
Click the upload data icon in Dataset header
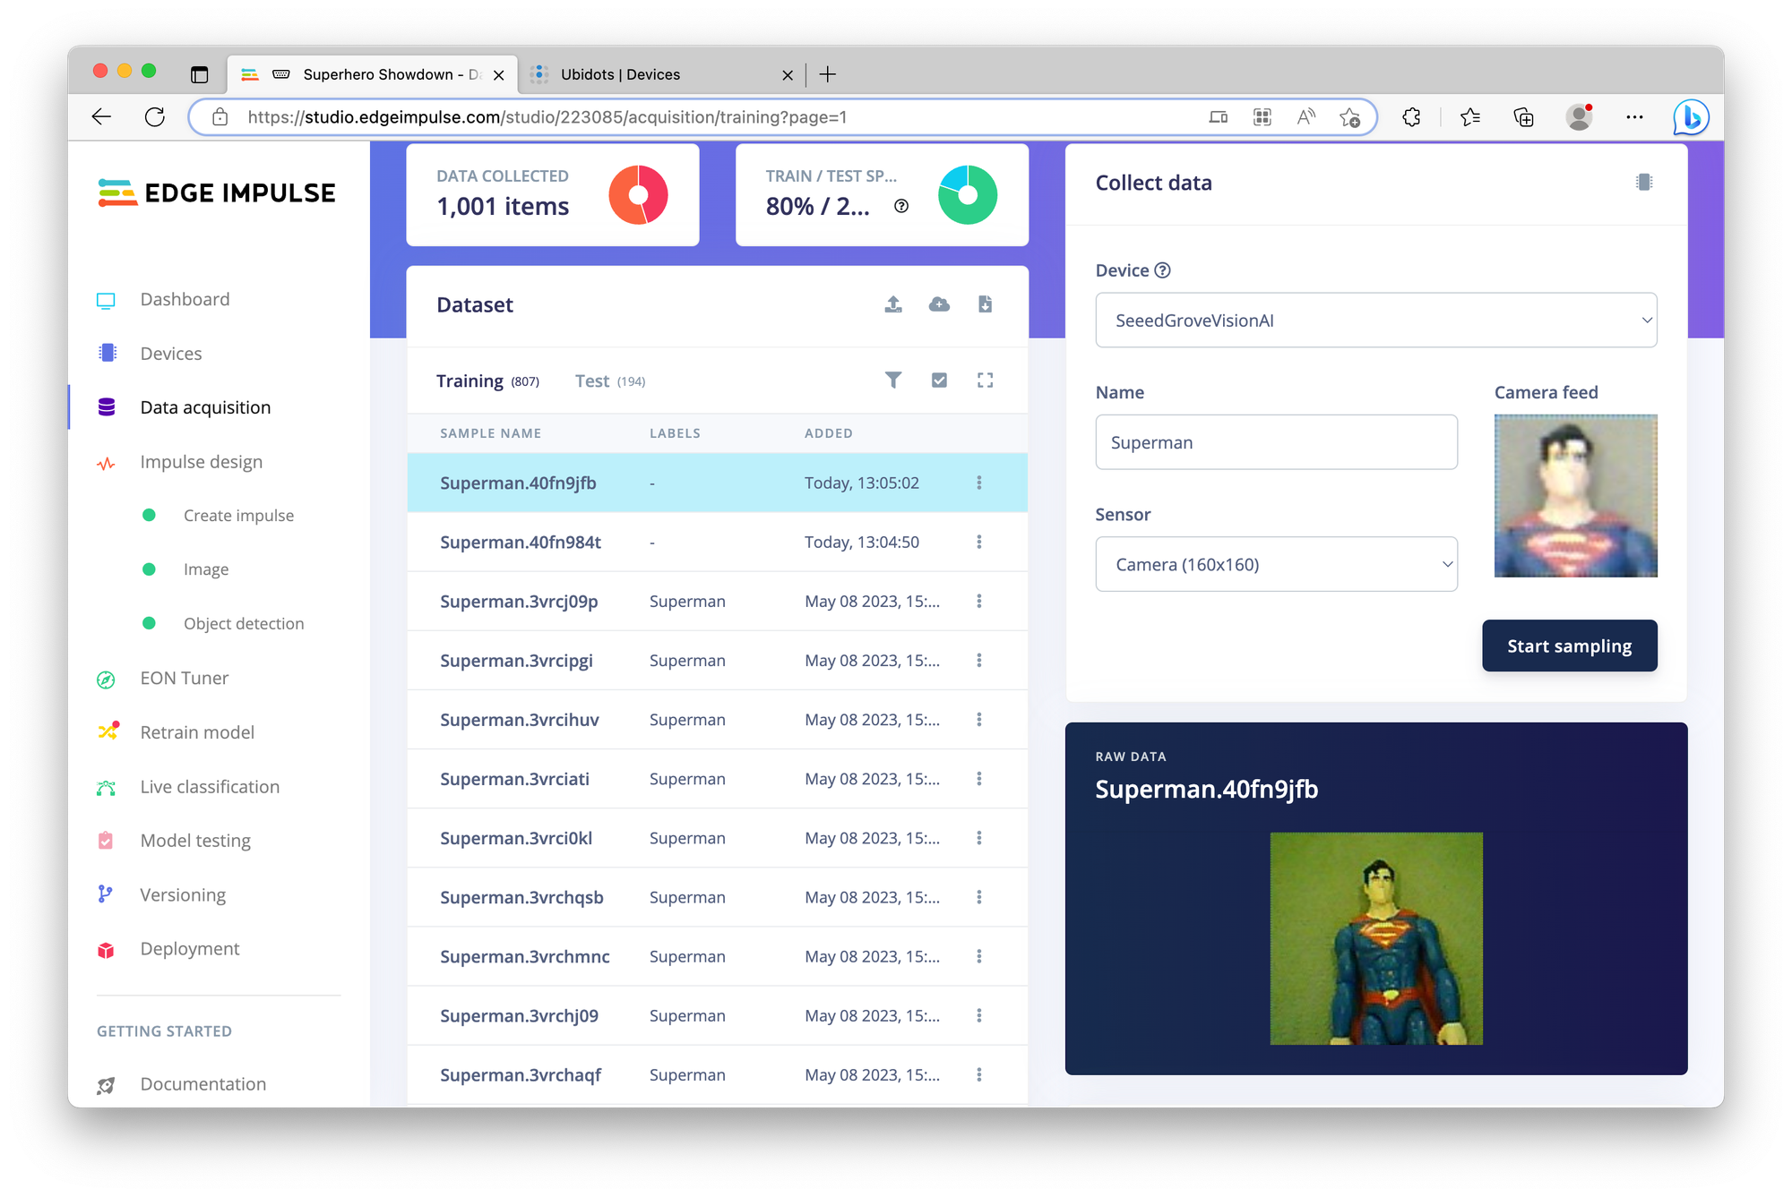[x=893, y=304]
